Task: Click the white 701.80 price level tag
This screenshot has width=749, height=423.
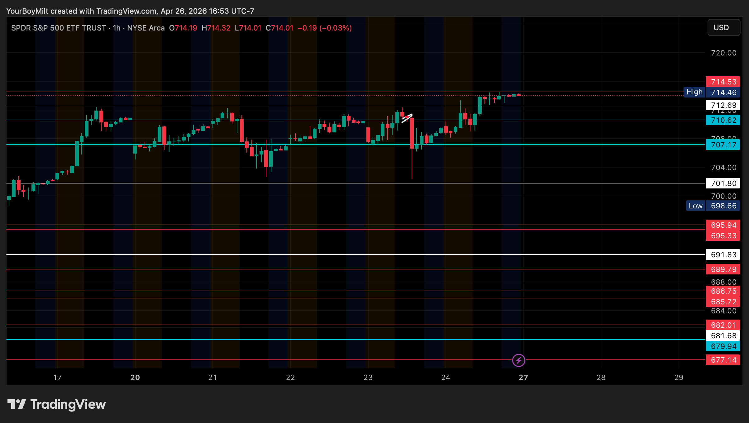Action: coord(723,183)
